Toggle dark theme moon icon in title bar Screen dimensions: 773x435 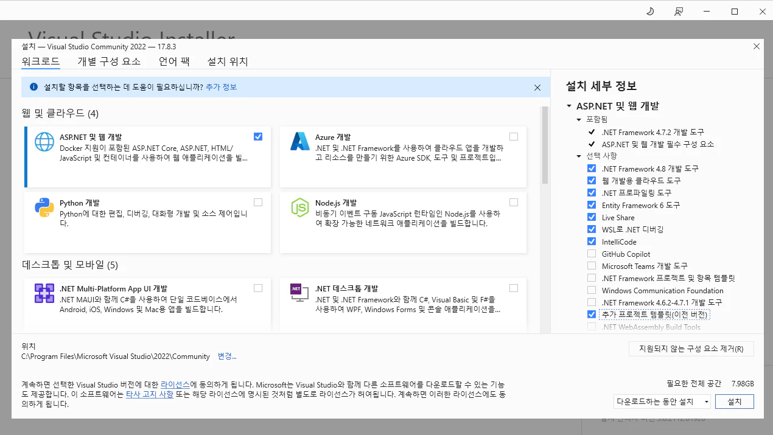pyautogui.click(x=649, y=12)
